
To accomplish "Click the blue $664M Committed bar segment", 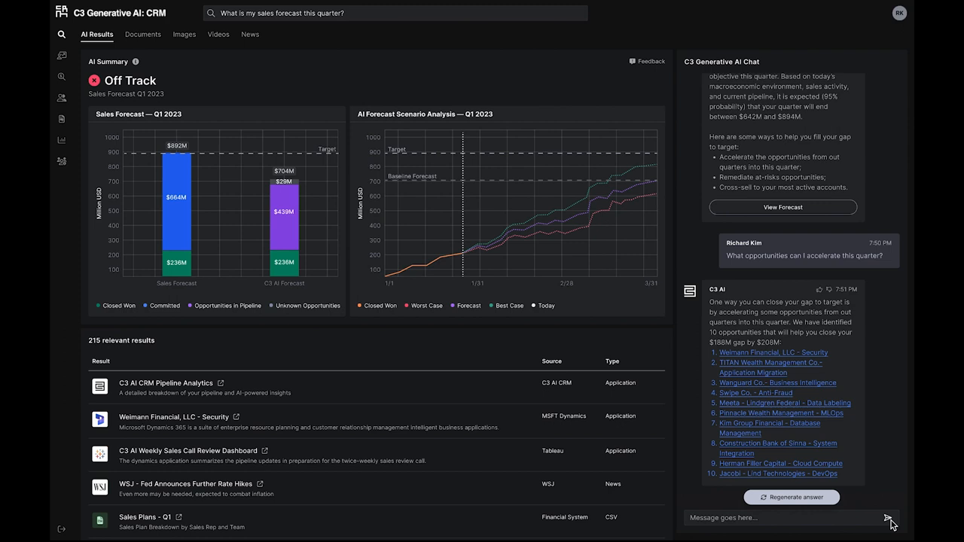I will click(x=176, y=202).
